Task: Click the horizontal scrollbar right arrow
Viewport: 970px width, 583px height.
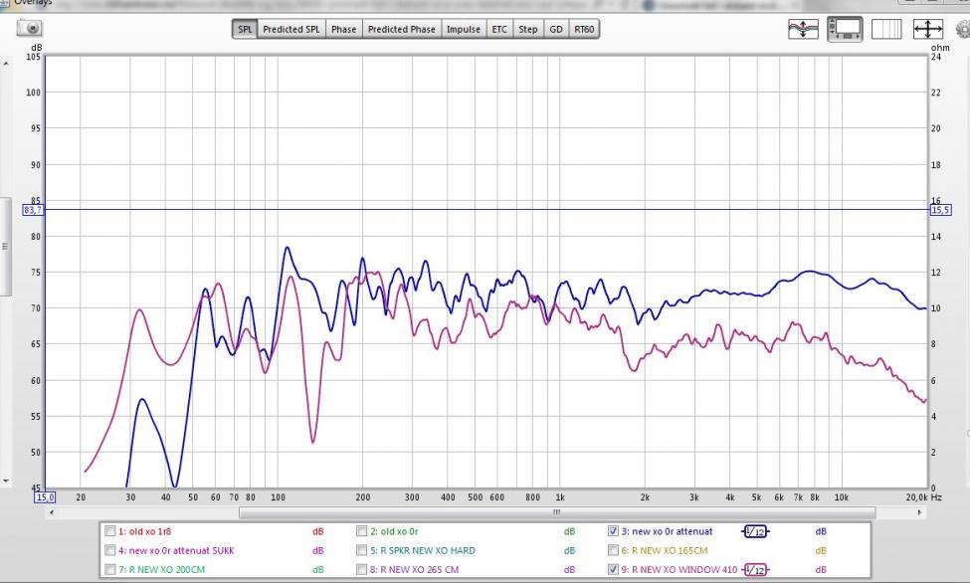Action: pyautogui.click(x=920, y=512)
